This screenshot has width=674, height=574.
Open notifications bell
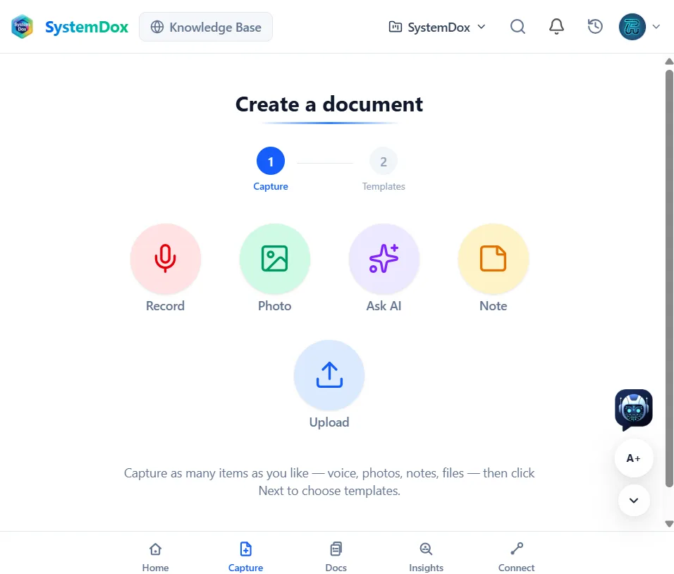(x=556, y=27)
